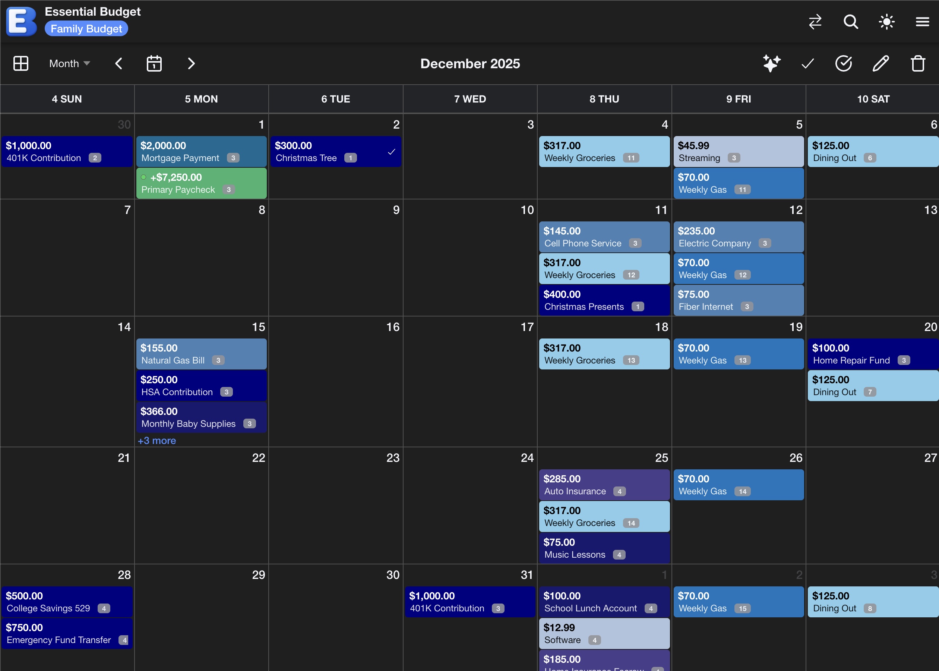Click the grid layout view icon

20,64
